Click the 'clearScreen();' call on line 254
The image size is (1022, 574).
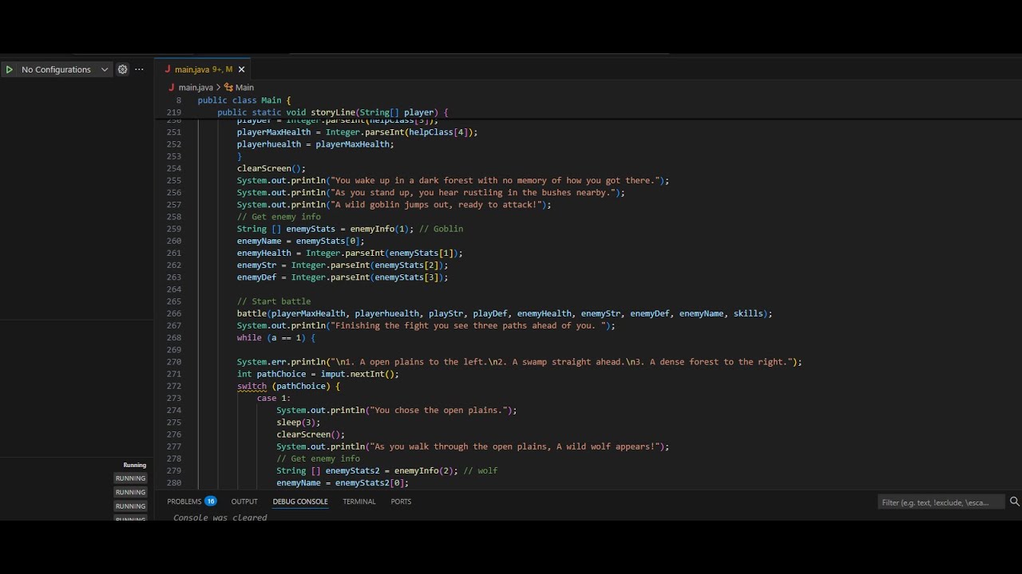click(271, 168)
